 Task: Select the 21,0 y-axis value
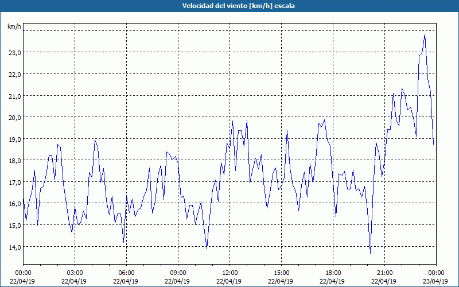15,96
